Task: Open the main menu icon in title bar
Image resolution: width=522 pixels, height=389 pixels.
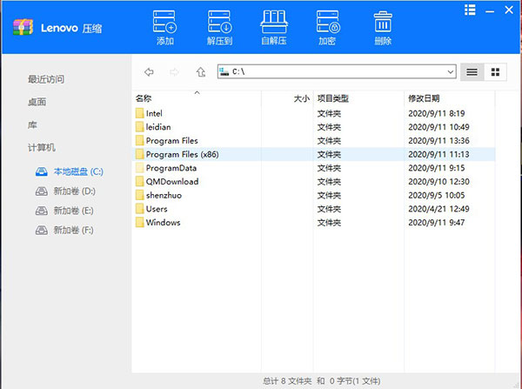Action: click(x=471, y=10)
